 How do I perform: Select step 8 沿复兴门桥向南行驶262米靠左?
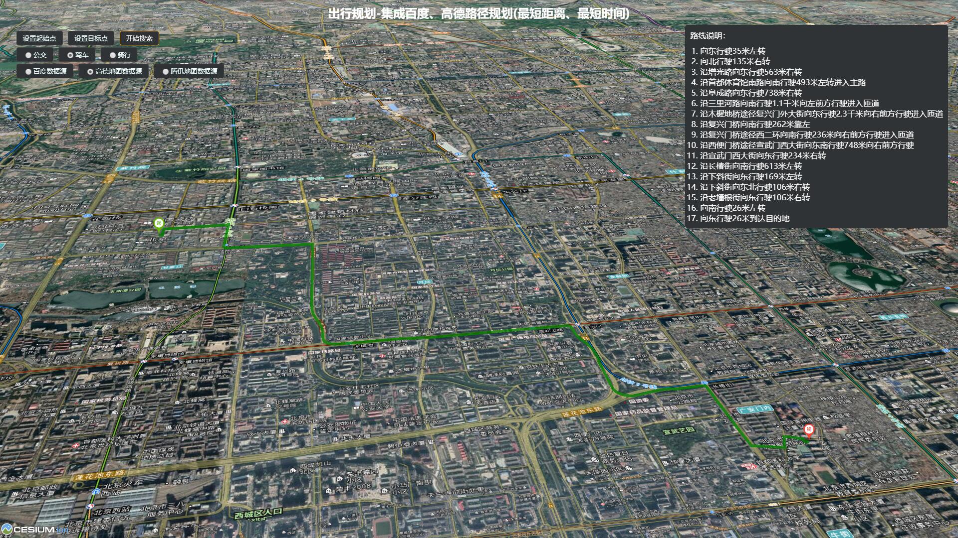pos(755,124)
